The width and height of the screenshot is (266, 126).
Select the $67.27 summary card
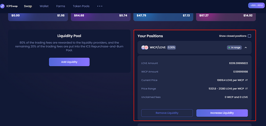click(x=226, y=17)
